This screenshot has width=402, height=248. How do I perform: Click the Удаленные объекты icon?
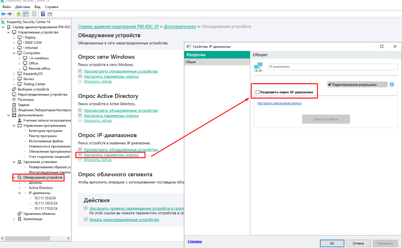(x=19, y=214)
